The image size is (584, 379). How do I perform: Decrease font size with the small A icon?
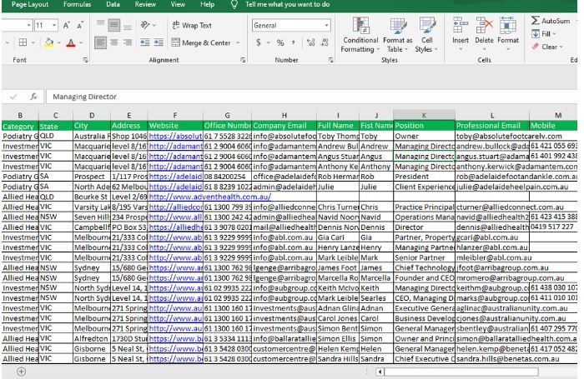click(80, 25)
